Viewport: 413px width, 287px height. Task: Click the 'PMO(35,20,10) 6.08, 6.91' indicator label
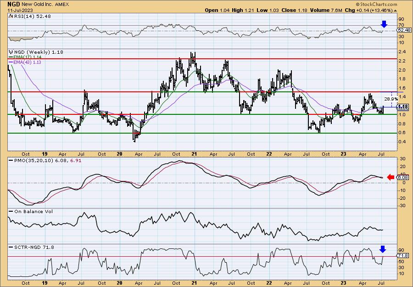(45, 160)
